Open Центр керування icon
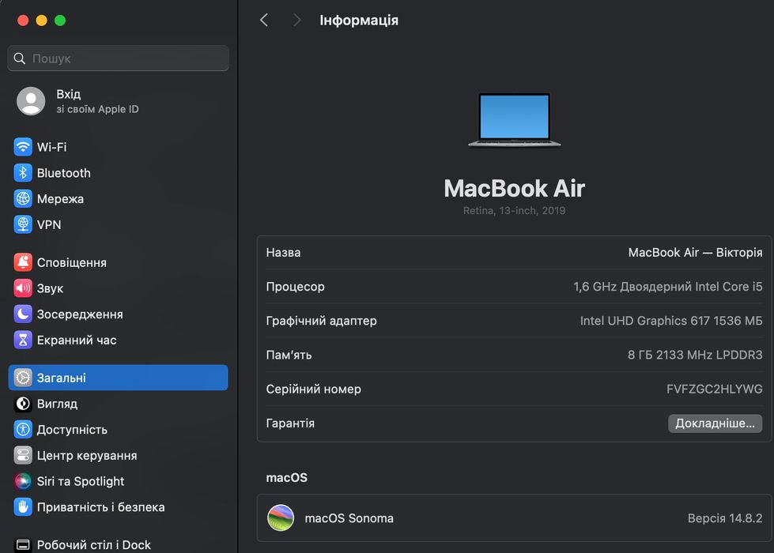774x553 pixels. pos(23,455)
